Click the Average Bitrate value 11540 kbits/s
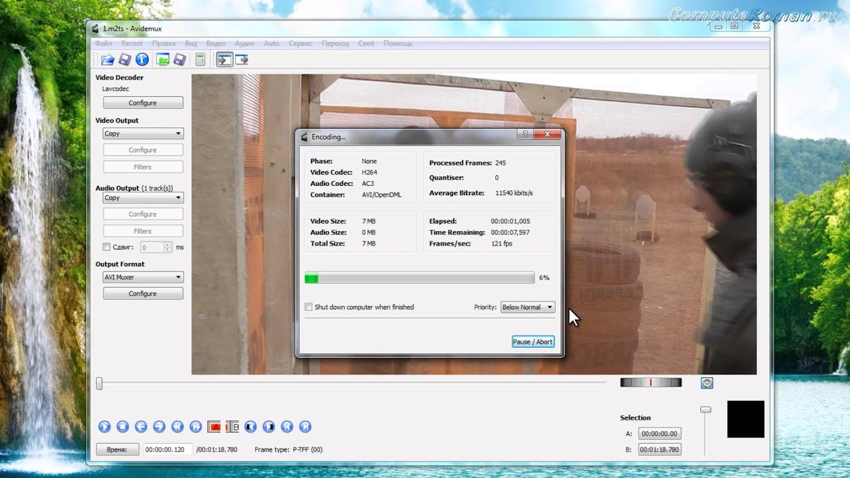This screenshot has width=850, height=478. [x=514, y=193]
